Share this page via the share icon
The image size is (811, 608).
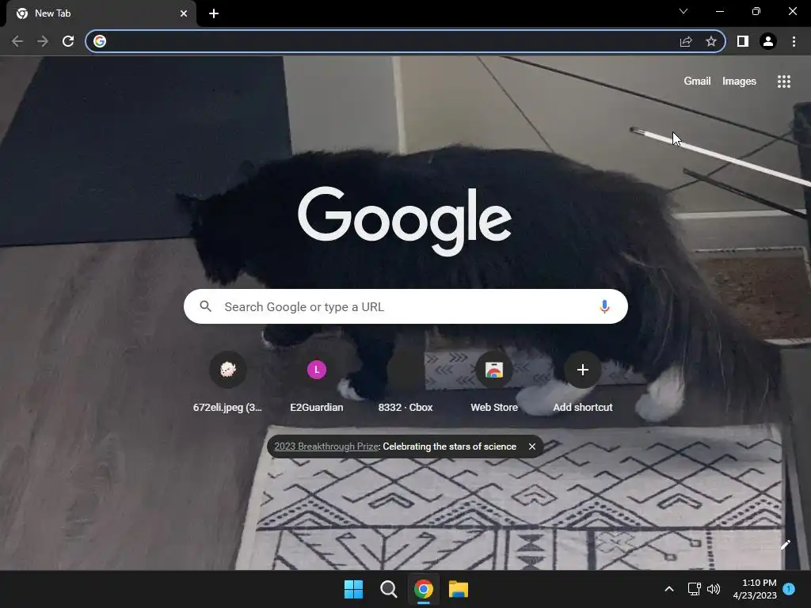pos(686,41)
